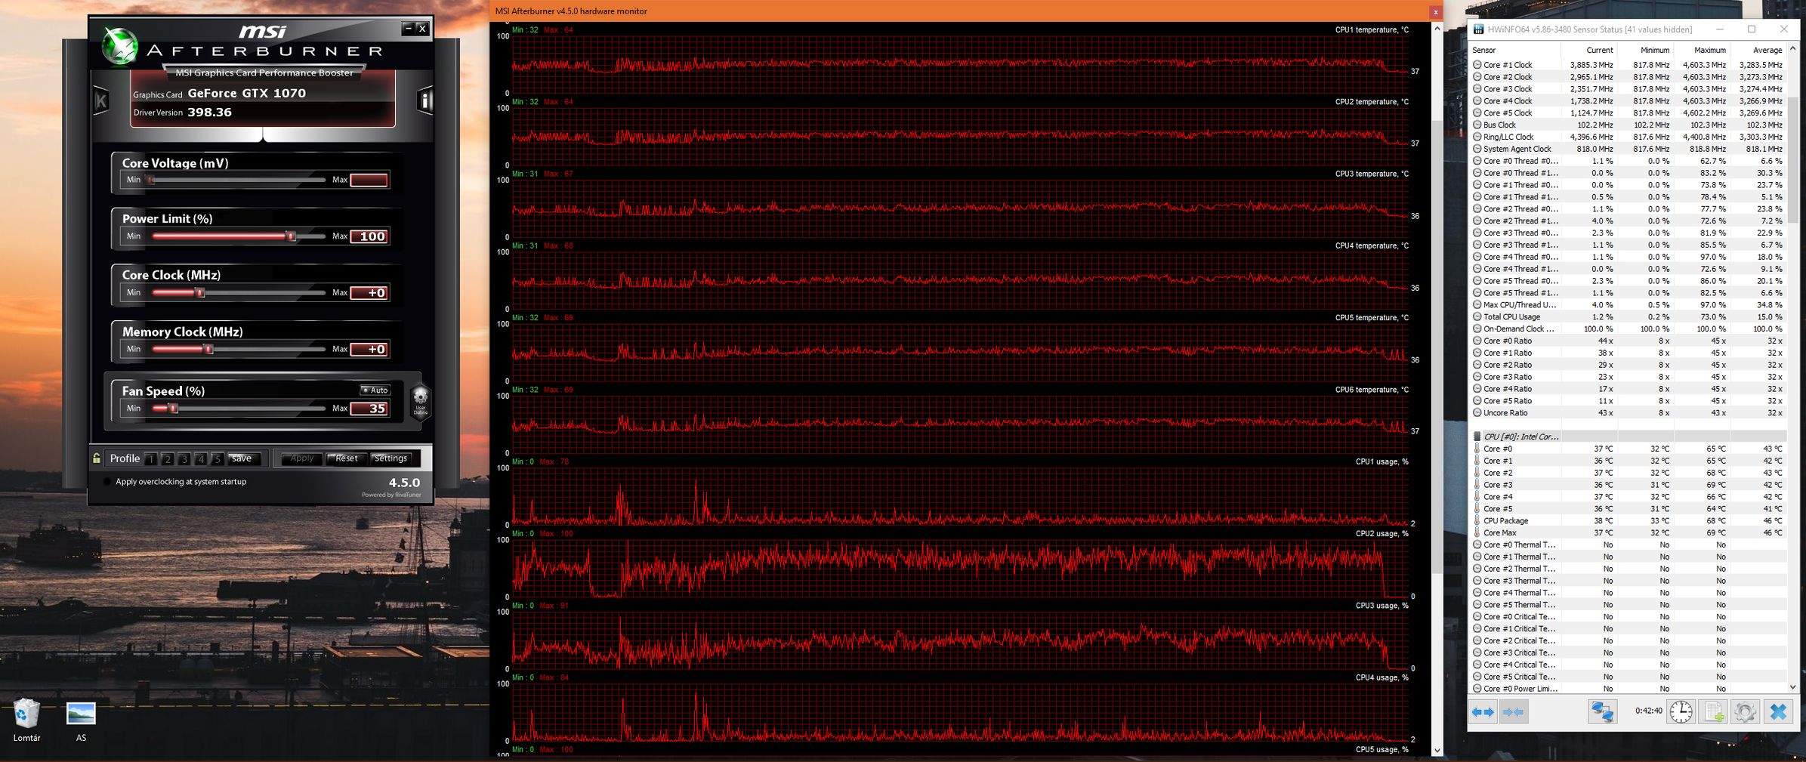Click Core Clock offset field +0
The height and width of the screenshot is (762, 1806).
369,293
